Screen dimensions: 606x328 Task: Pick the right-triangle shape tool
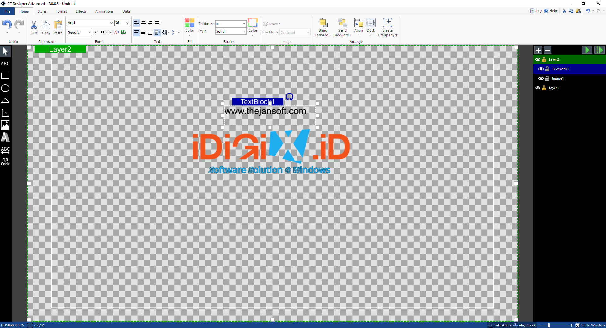[5, 113]
